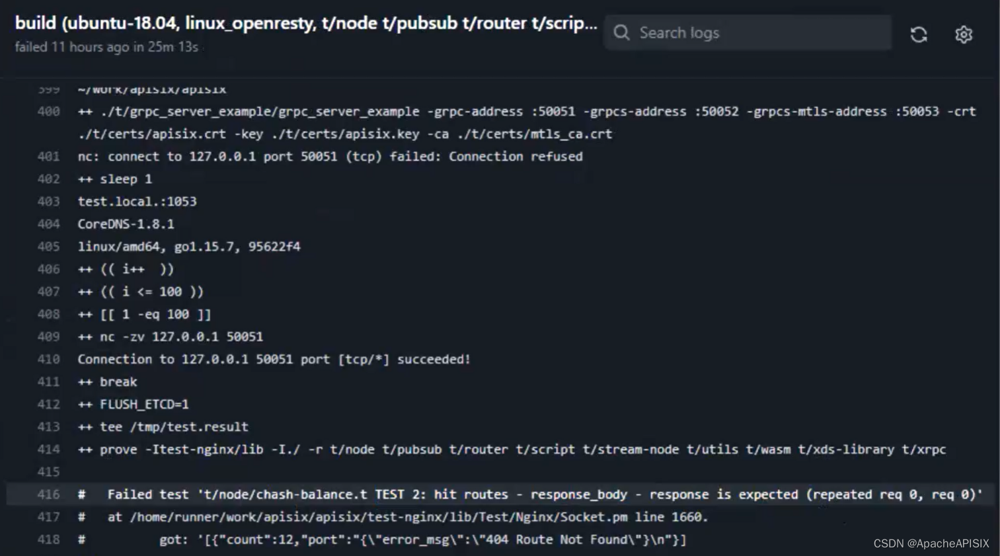Select line number 410
This screenshot has width=1000, height=556.
click(48, 359)
